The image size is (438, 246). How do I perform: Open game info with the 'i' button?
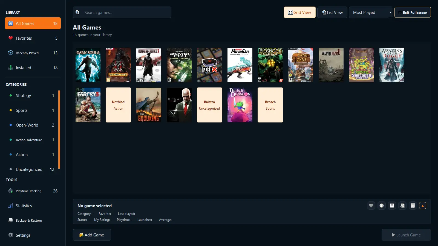(x=382, y=206)
